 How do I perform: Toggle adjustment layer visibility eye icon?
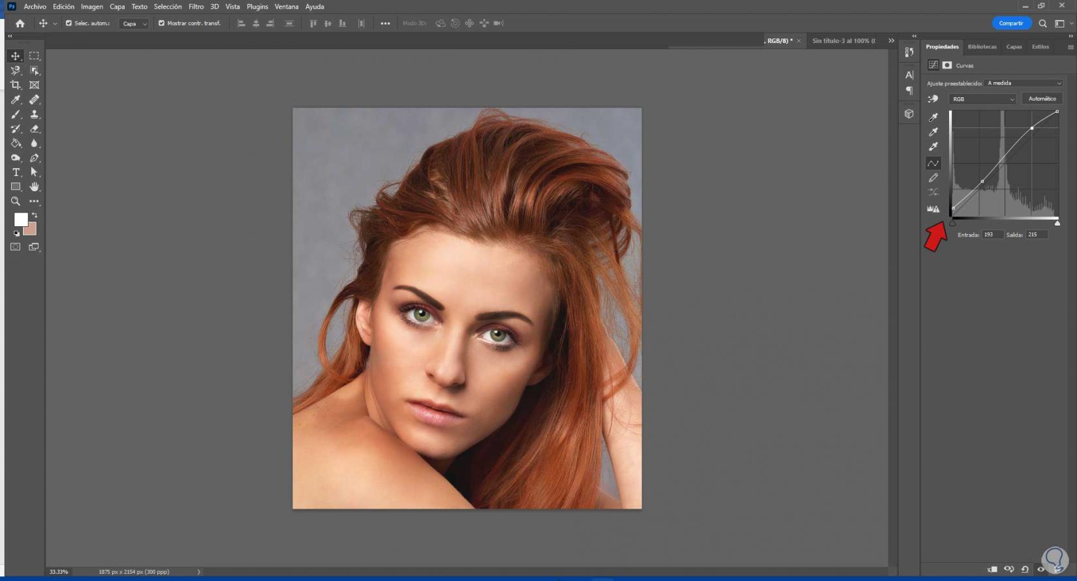pos(1040,569)
